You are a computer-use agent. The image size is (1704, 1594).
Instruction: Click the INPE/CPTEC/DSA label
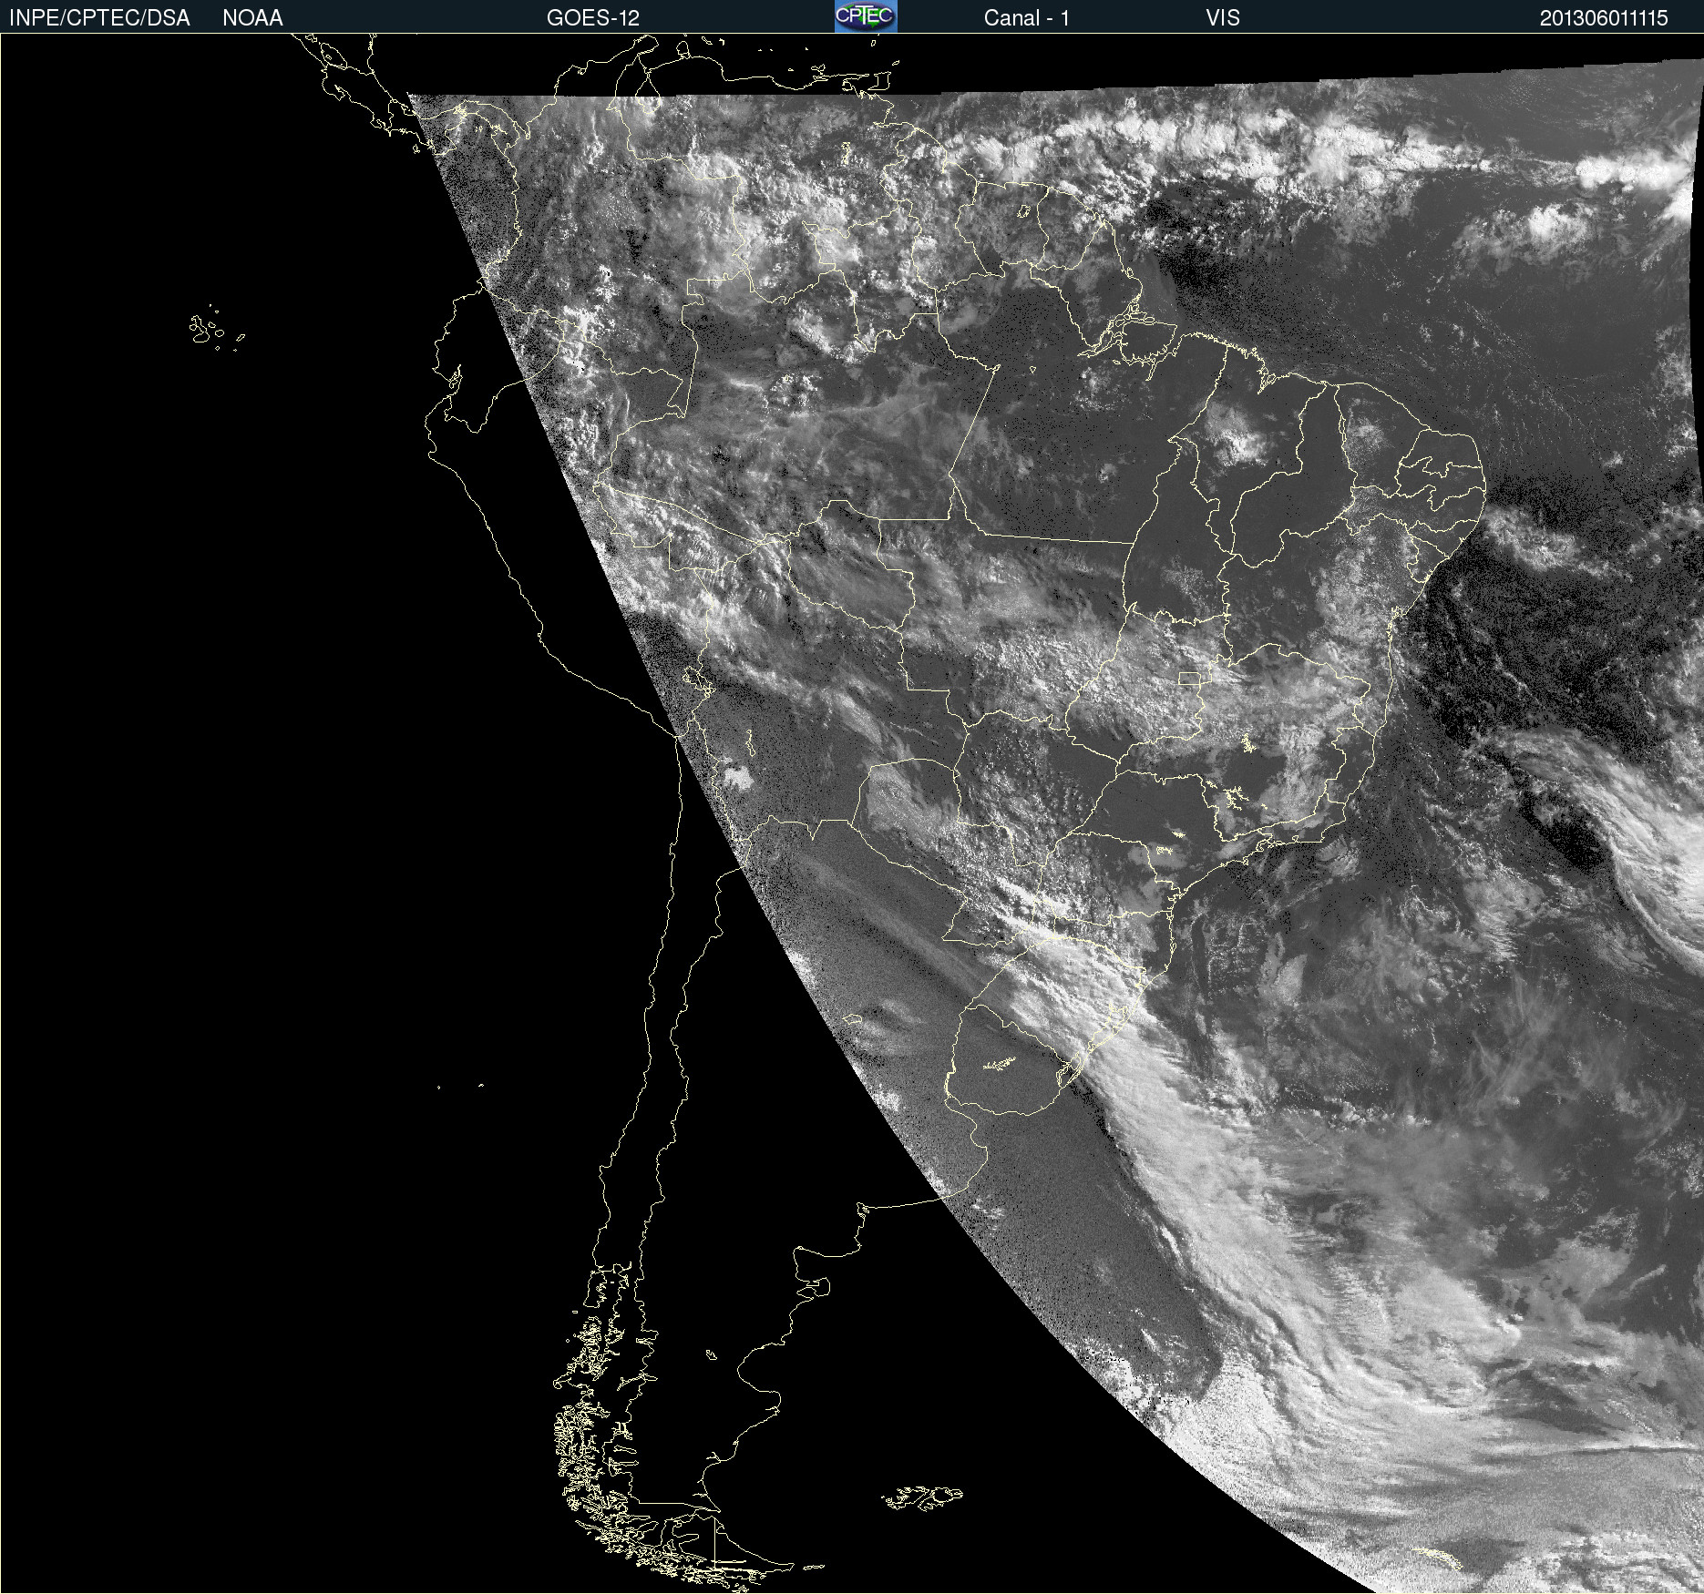[x=99, y=18]
